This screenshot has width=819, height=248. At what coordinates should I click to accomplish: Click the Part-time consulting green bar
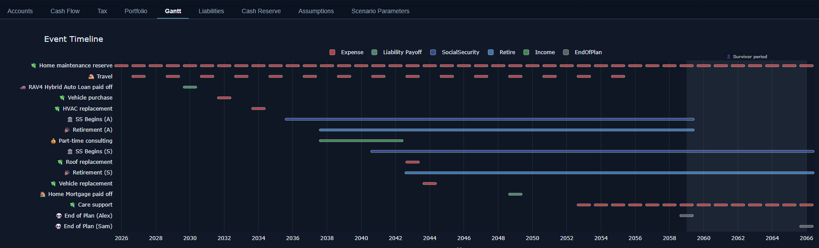361,141
